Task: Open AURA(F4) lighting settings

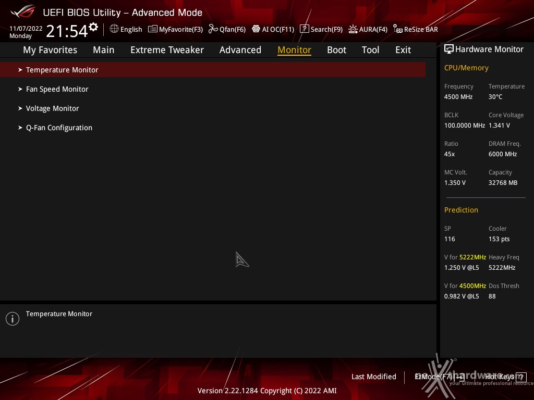Action: click(368, 29)
